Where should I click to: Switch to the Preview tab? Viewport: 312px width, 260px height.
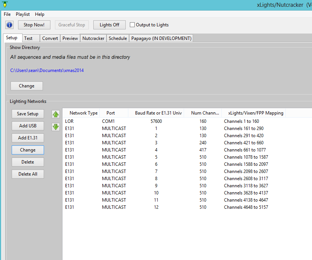(70, 38)
